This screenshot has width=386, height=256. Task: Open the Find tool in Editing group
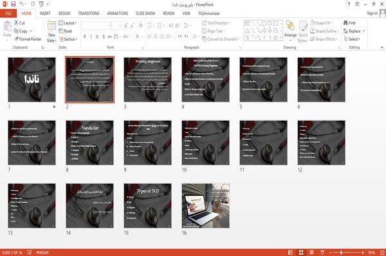pos(349,23)
